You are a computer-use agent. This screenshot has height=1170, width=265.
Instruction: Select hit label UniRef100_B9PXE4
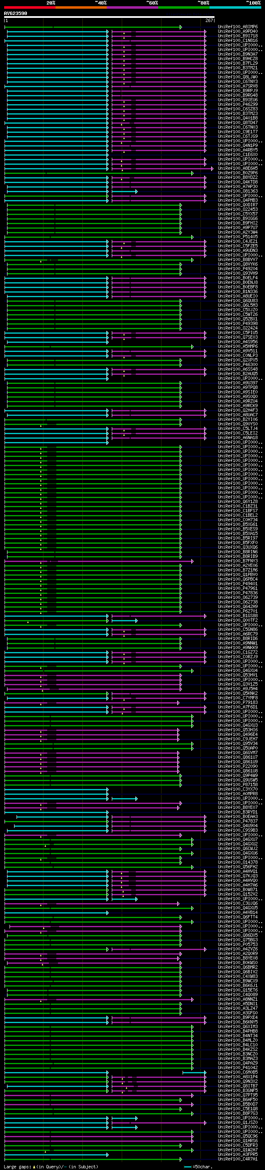238,1017
